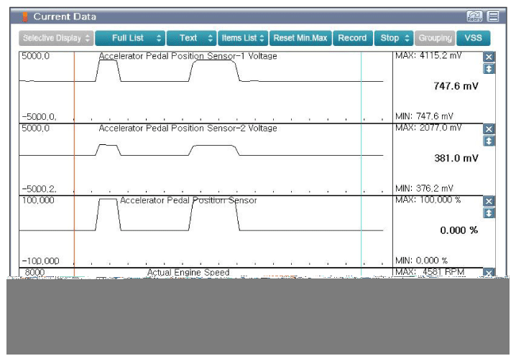Image resolution: width=516 pixels, height=361 pixels.
Task: Click resize arrows on Pedal Position Sensor graph
Action: (x=489, y=213)
